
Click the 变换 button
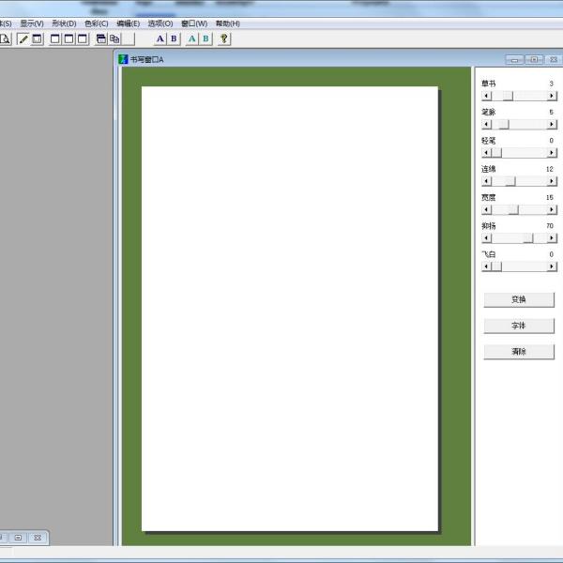pos(519,300)
